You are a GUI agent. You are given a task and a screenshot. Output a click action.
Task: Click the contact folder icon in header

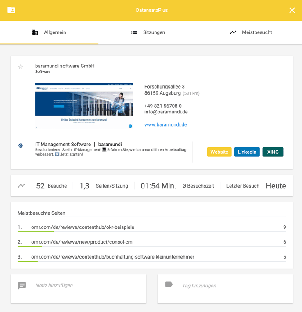(11, 10)
